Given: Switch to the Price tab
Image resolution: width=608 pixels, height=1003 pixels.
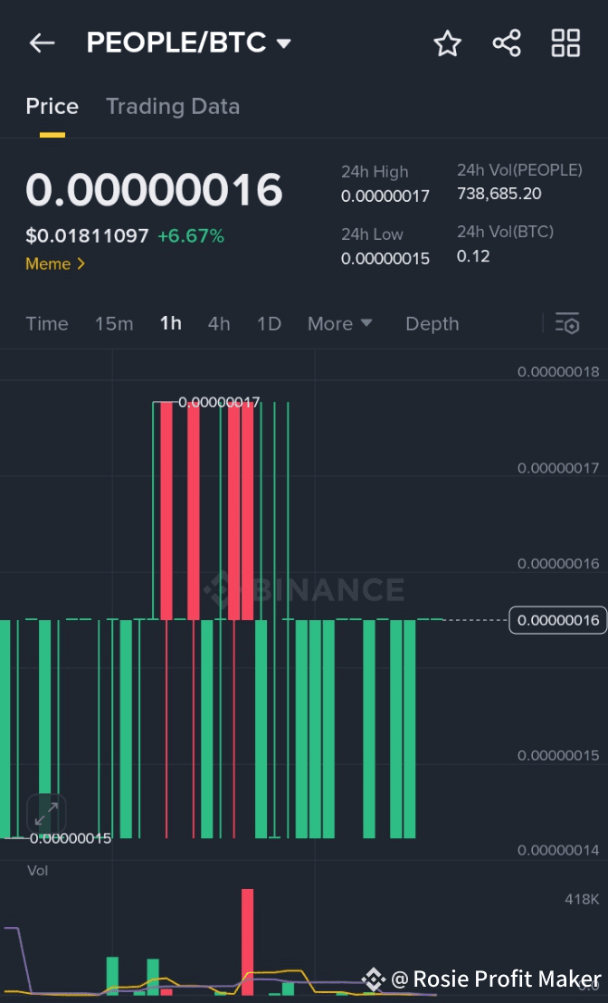Looking at the screenshot, I should [x=52, y=106].
